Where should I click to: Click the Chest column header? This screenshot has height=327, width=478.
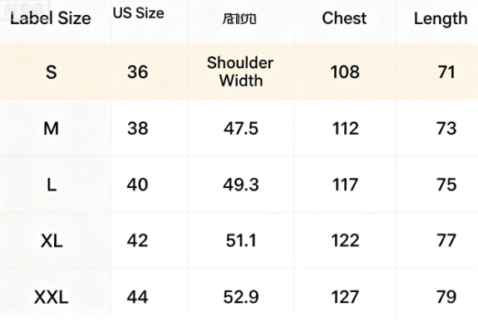(x=344, y=18)
